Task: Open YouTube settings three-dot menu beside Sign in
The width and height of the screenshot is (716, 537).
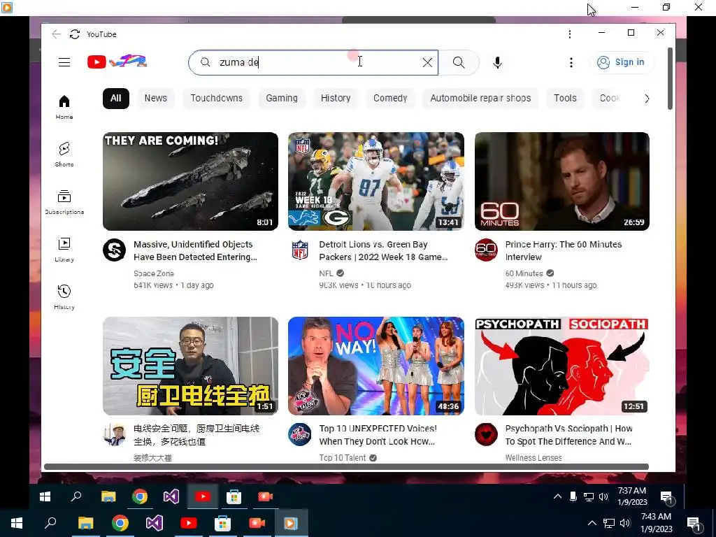Action: point(571,62)
